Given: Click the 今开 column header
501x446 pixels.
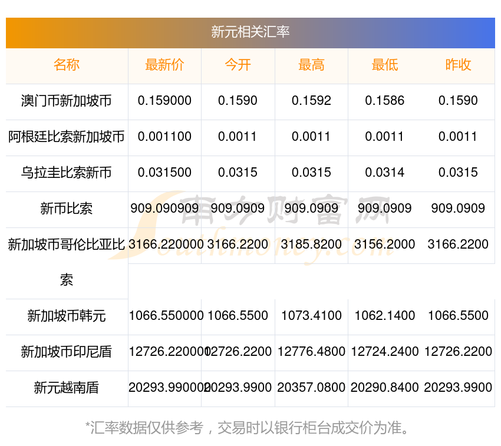Looking at the screenshot, I should [238, 65].
